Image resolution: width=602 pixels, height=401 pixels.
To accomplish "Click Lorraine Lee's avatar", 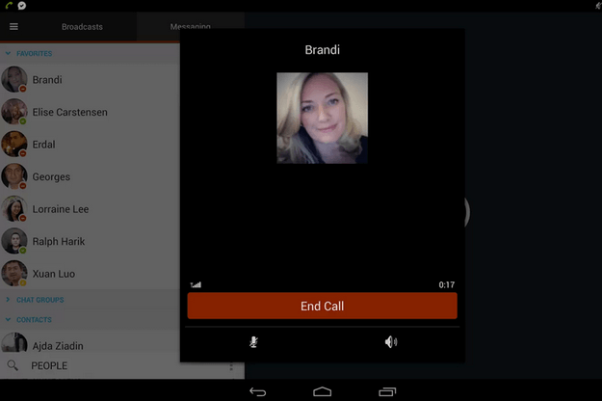I will pos(14,209).
